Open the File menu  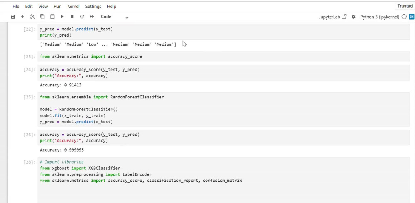(16, 6)
